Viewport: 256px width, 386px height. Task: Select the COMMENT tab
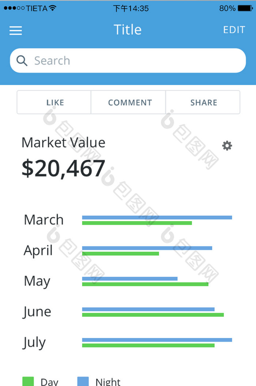[130, 103]
